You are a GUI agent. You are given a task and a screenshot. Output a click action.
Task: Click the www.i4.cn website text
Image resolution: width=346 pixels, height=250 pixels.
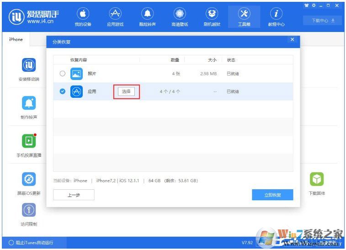coord(40,21)
